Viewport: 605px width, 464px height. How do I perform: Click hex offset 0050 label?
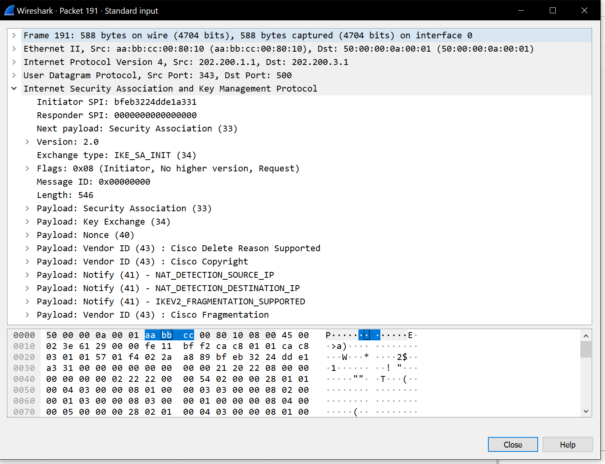click(x=24, y=390)
